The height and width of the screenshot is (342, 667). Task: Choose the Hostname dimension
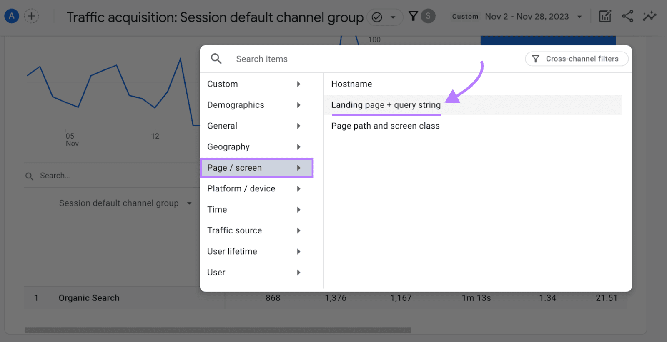tap(351, 84)
